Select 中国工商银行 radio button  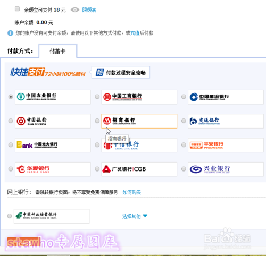(97, 97)
